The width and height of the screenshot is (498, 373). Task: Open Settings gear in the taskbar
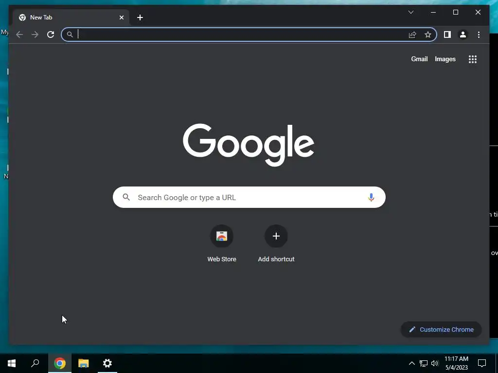[107, 363]
